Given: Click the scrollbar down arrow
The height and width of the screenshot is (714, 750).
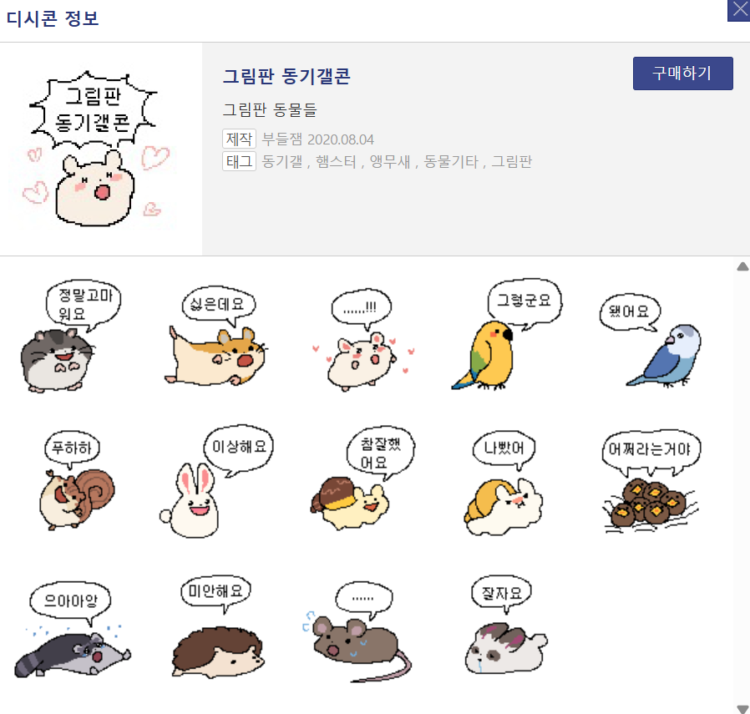Looking at the screenshot, I should point(742,708).
